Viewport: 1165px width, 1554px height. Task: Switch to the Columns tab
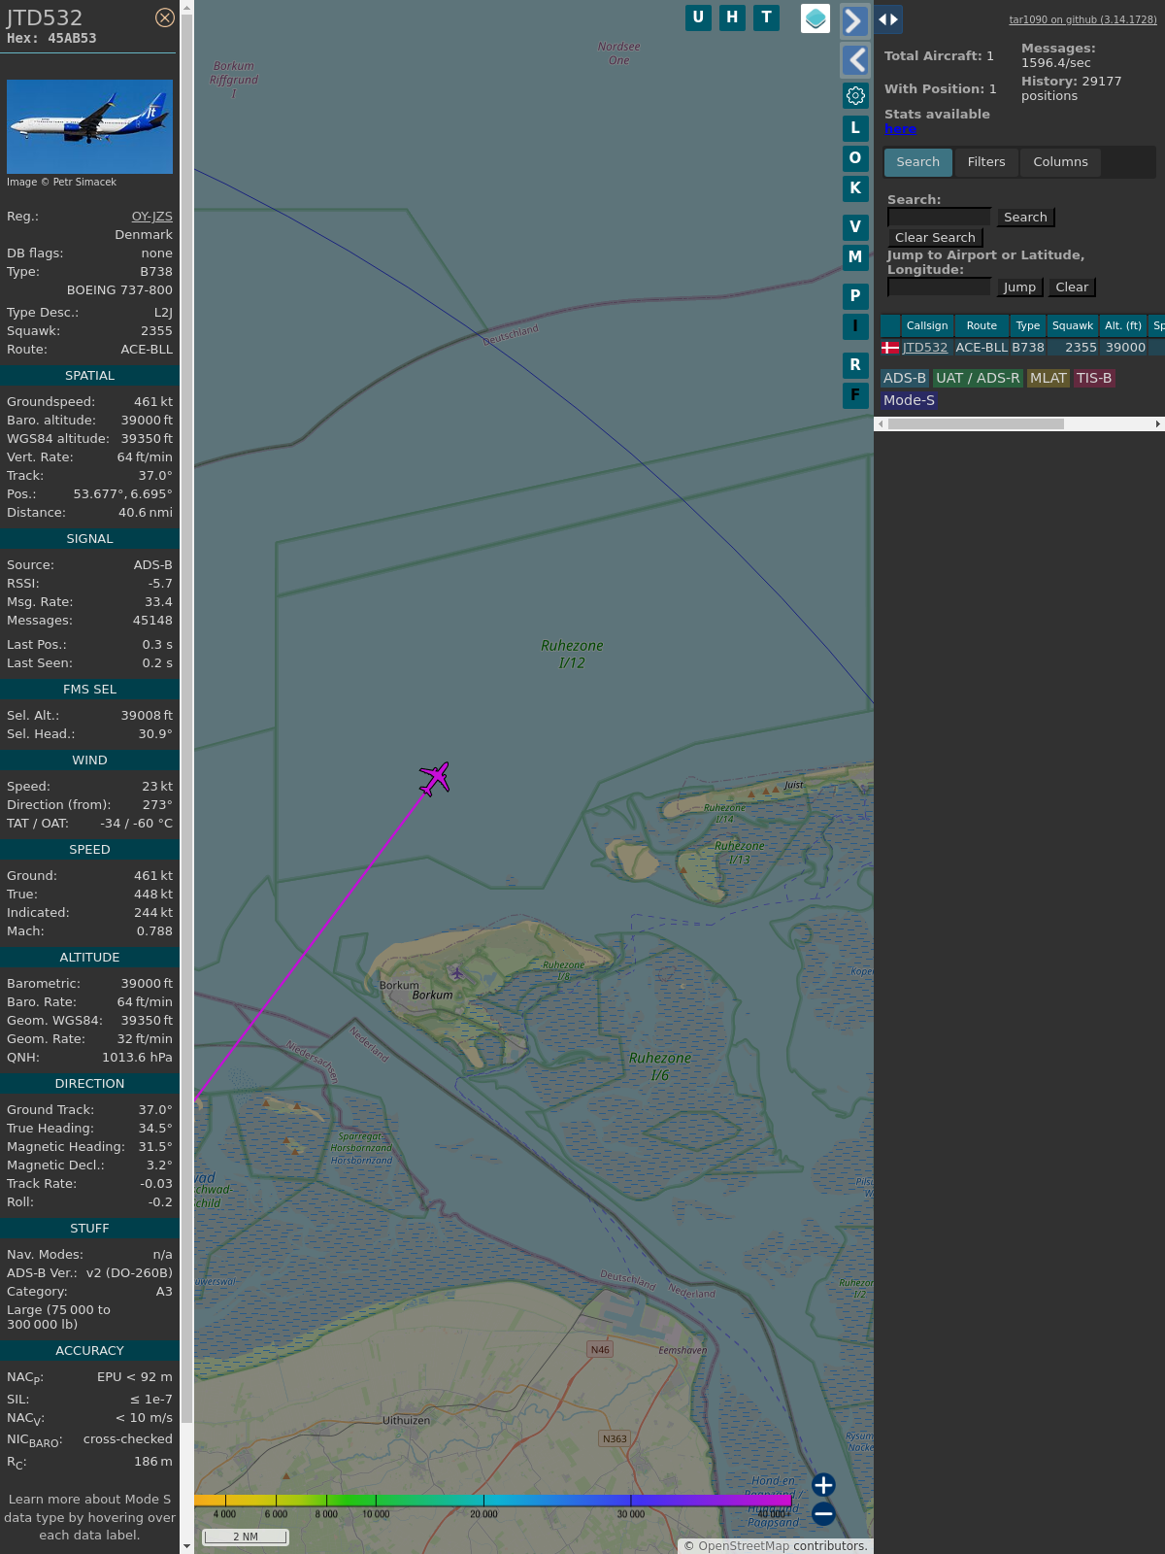click(x=1060, y=162)
